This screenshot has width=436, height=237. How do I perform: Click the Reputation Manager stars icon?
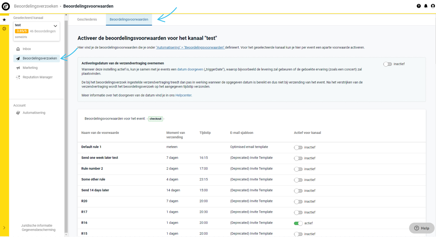[x=18, y=77]
